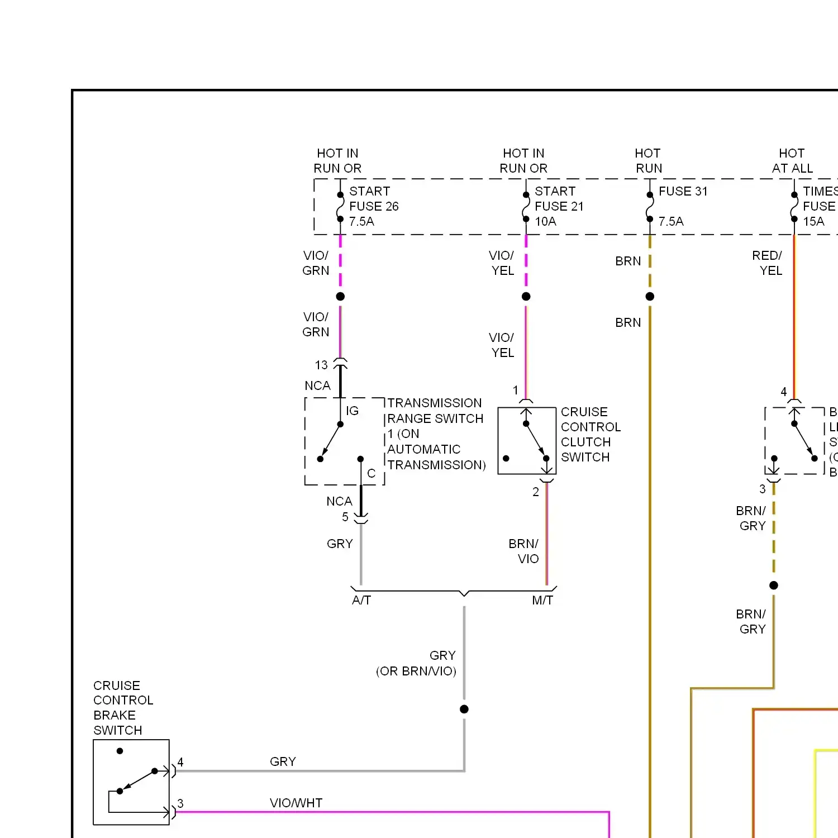Click pin 2 of the clutch switch
Screen dimensions: 838x838
click(536, 492)
